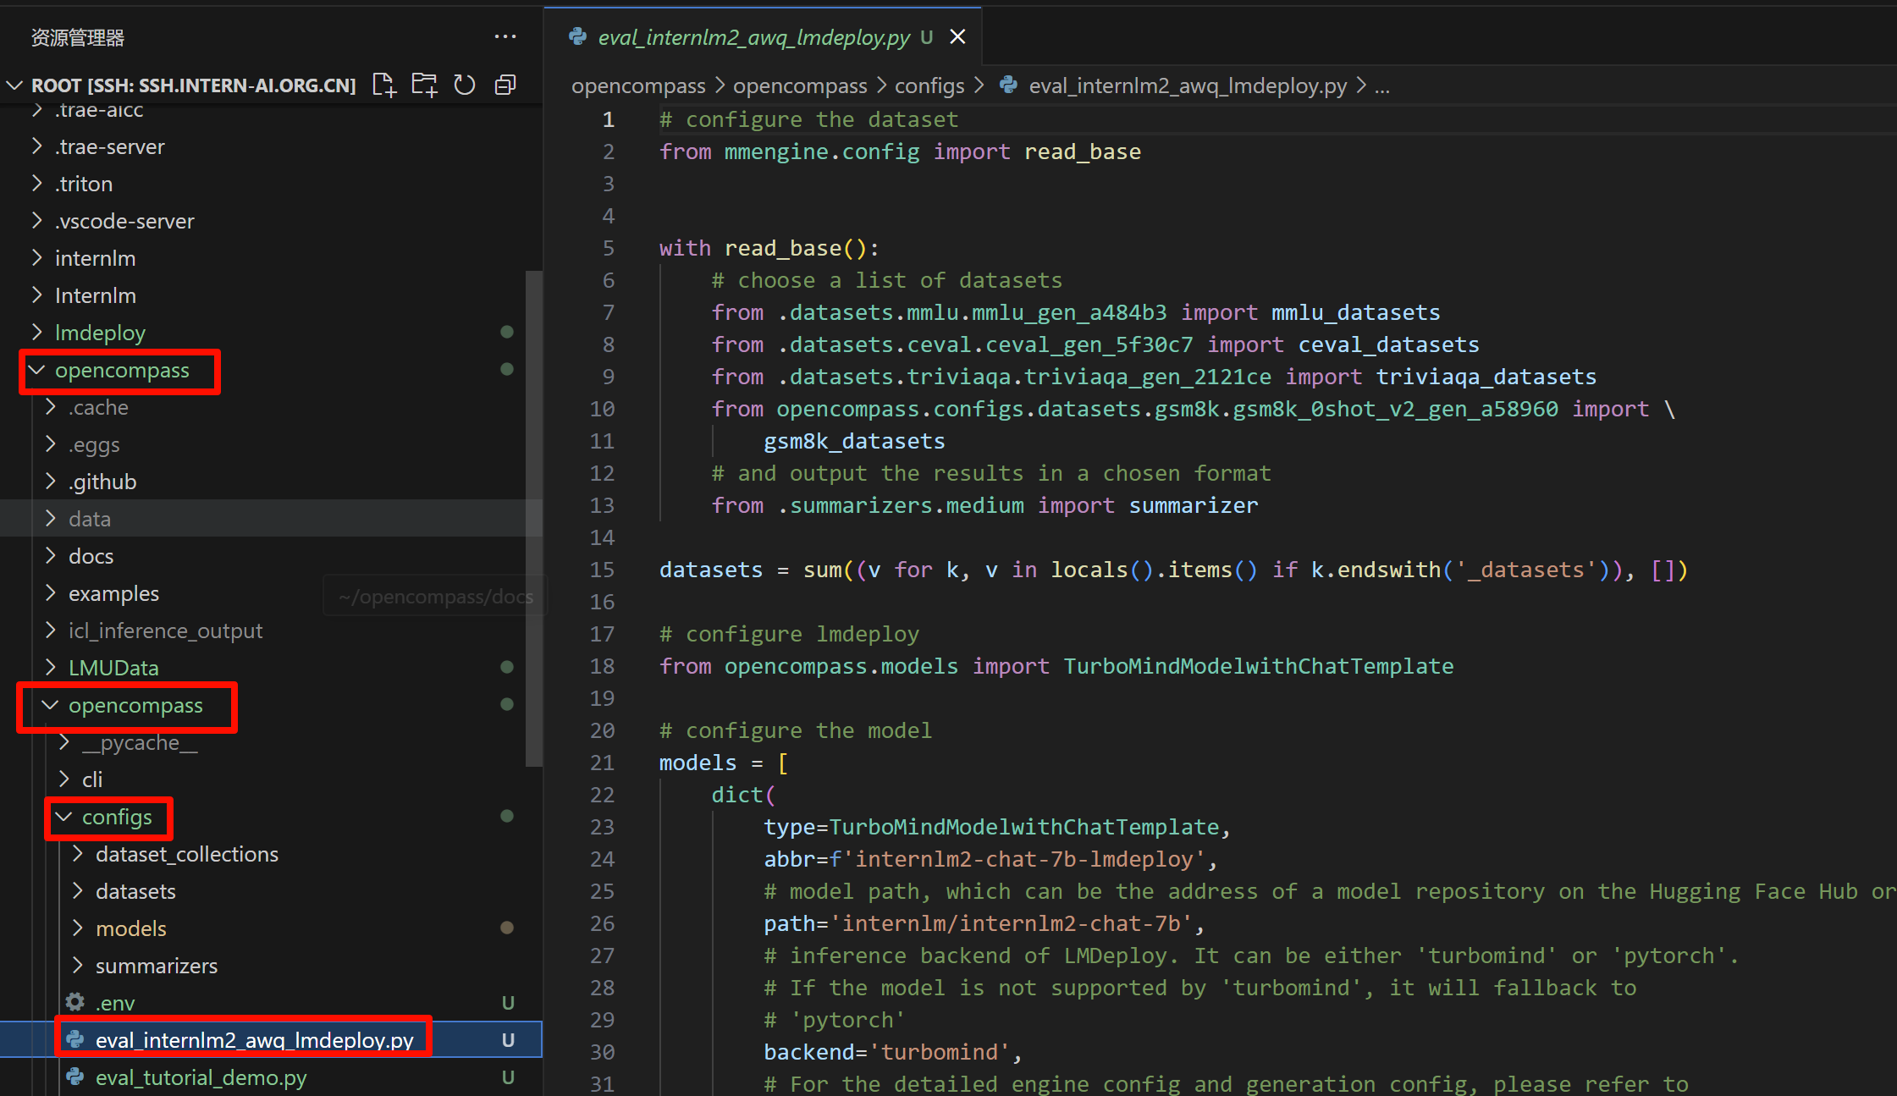Screen dimensions: 1897x1096
Task: Click the Python file icon in breadcrumb
Action: point(1008,85)
